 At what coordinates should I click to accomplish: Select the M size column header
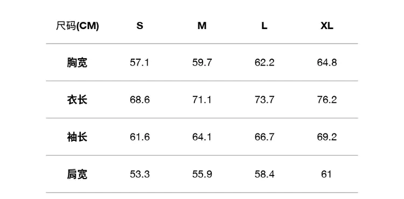[202, 26]
